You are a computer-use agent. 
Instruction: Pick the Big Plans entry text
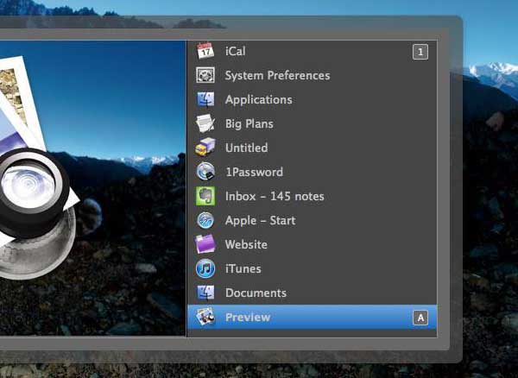click(250, 124)
